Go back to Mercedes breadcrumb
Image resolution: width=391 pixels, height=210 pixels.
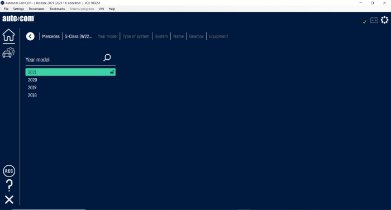coord(51,36)
